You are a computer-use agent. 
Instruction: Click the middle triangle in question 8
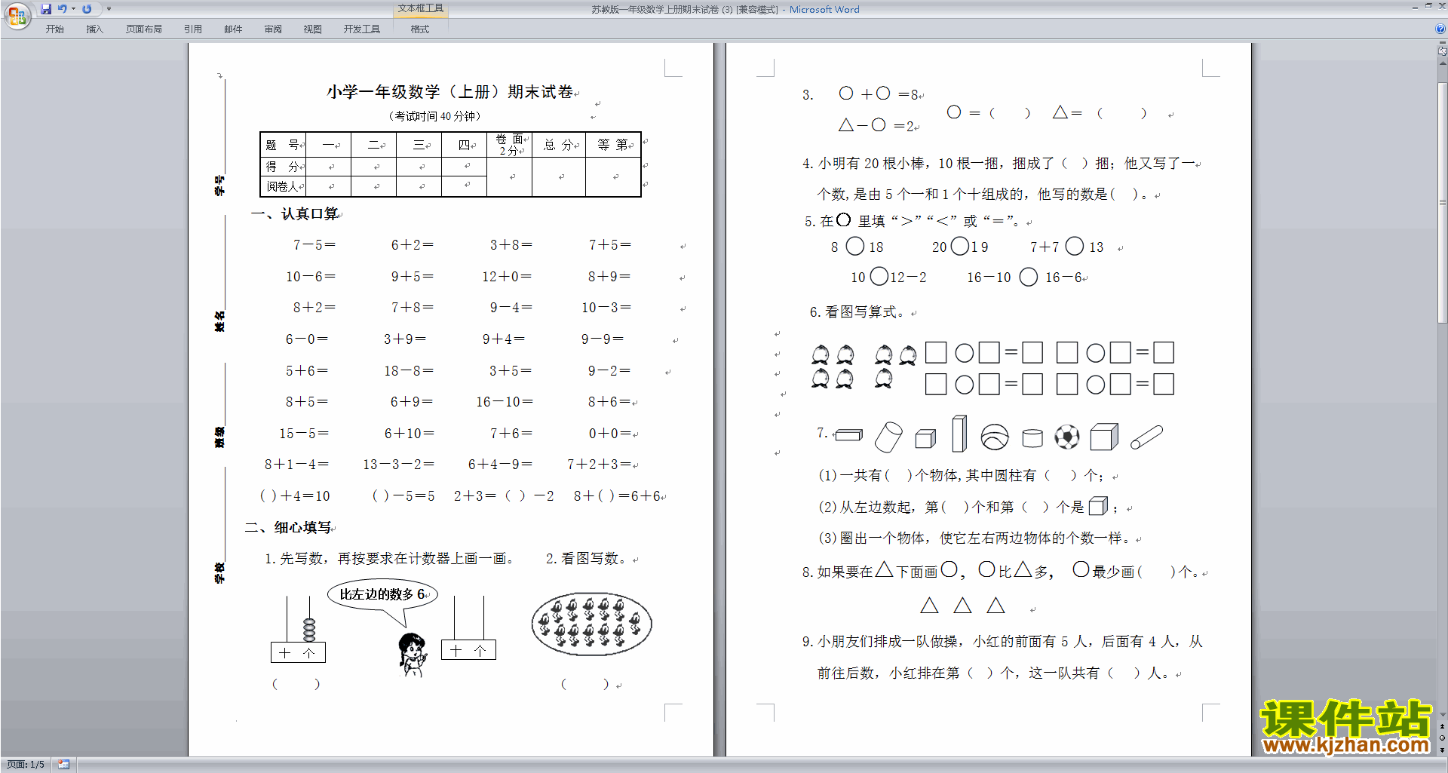coord(962,605)
